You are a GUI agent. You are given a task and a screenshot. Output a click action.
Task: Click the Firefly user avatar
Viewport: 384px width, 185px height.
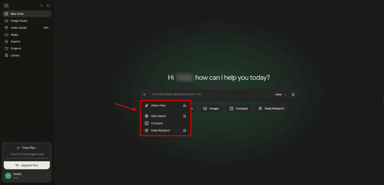[x=8, y=176]
